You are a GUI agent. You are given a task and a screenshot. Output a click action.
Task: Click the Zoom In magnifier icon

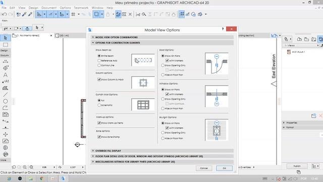pyautogui.click(x=25, y=167)
